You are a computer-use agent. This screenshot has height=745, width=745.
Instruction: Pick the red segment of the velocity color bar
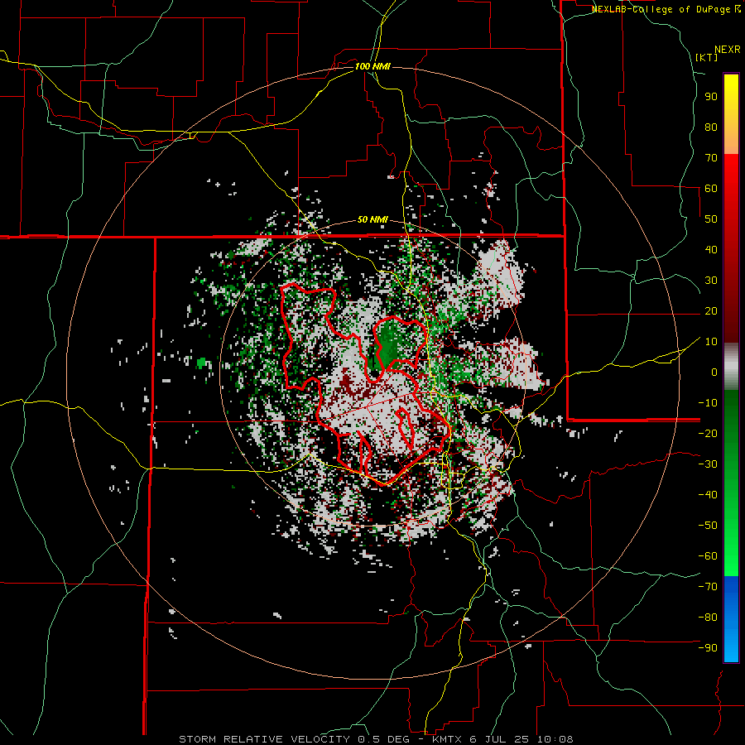pos(731,248)
